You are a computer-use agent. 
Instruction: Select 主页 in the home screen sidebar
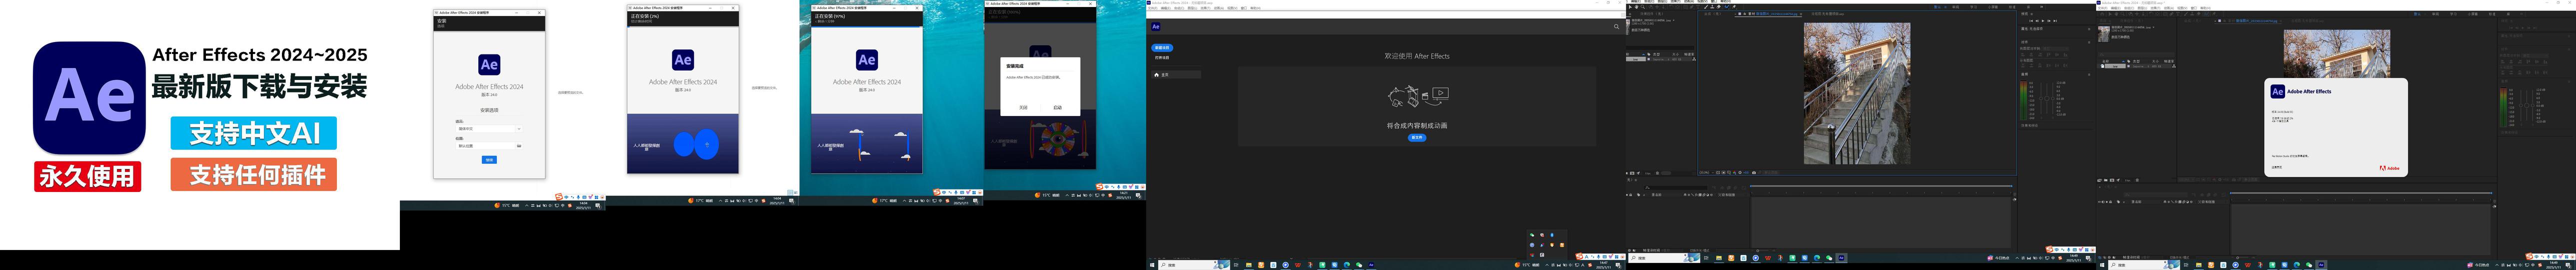click(1176, 75)
